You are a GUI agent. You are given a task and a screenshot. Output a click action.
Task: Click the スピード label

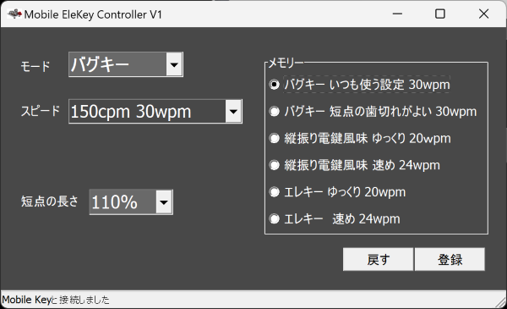click(41, 111)
